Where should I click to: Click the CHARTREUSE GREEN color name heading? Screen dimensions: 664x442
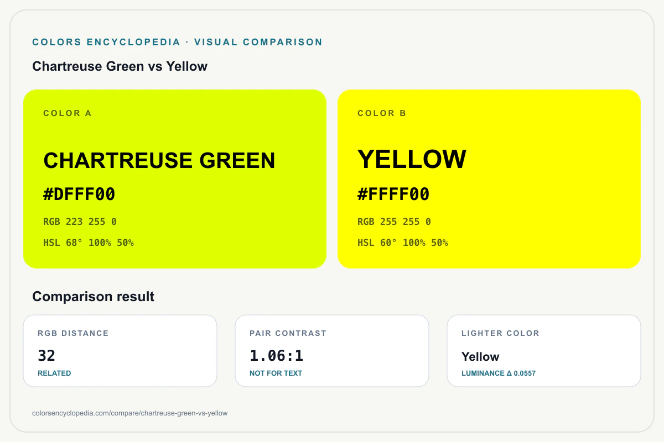point(159,160)
